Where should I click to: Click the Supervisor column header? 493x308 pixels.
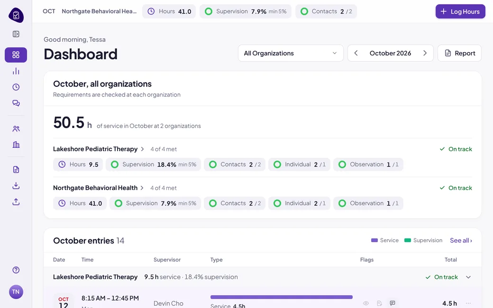tap(167, 260)
